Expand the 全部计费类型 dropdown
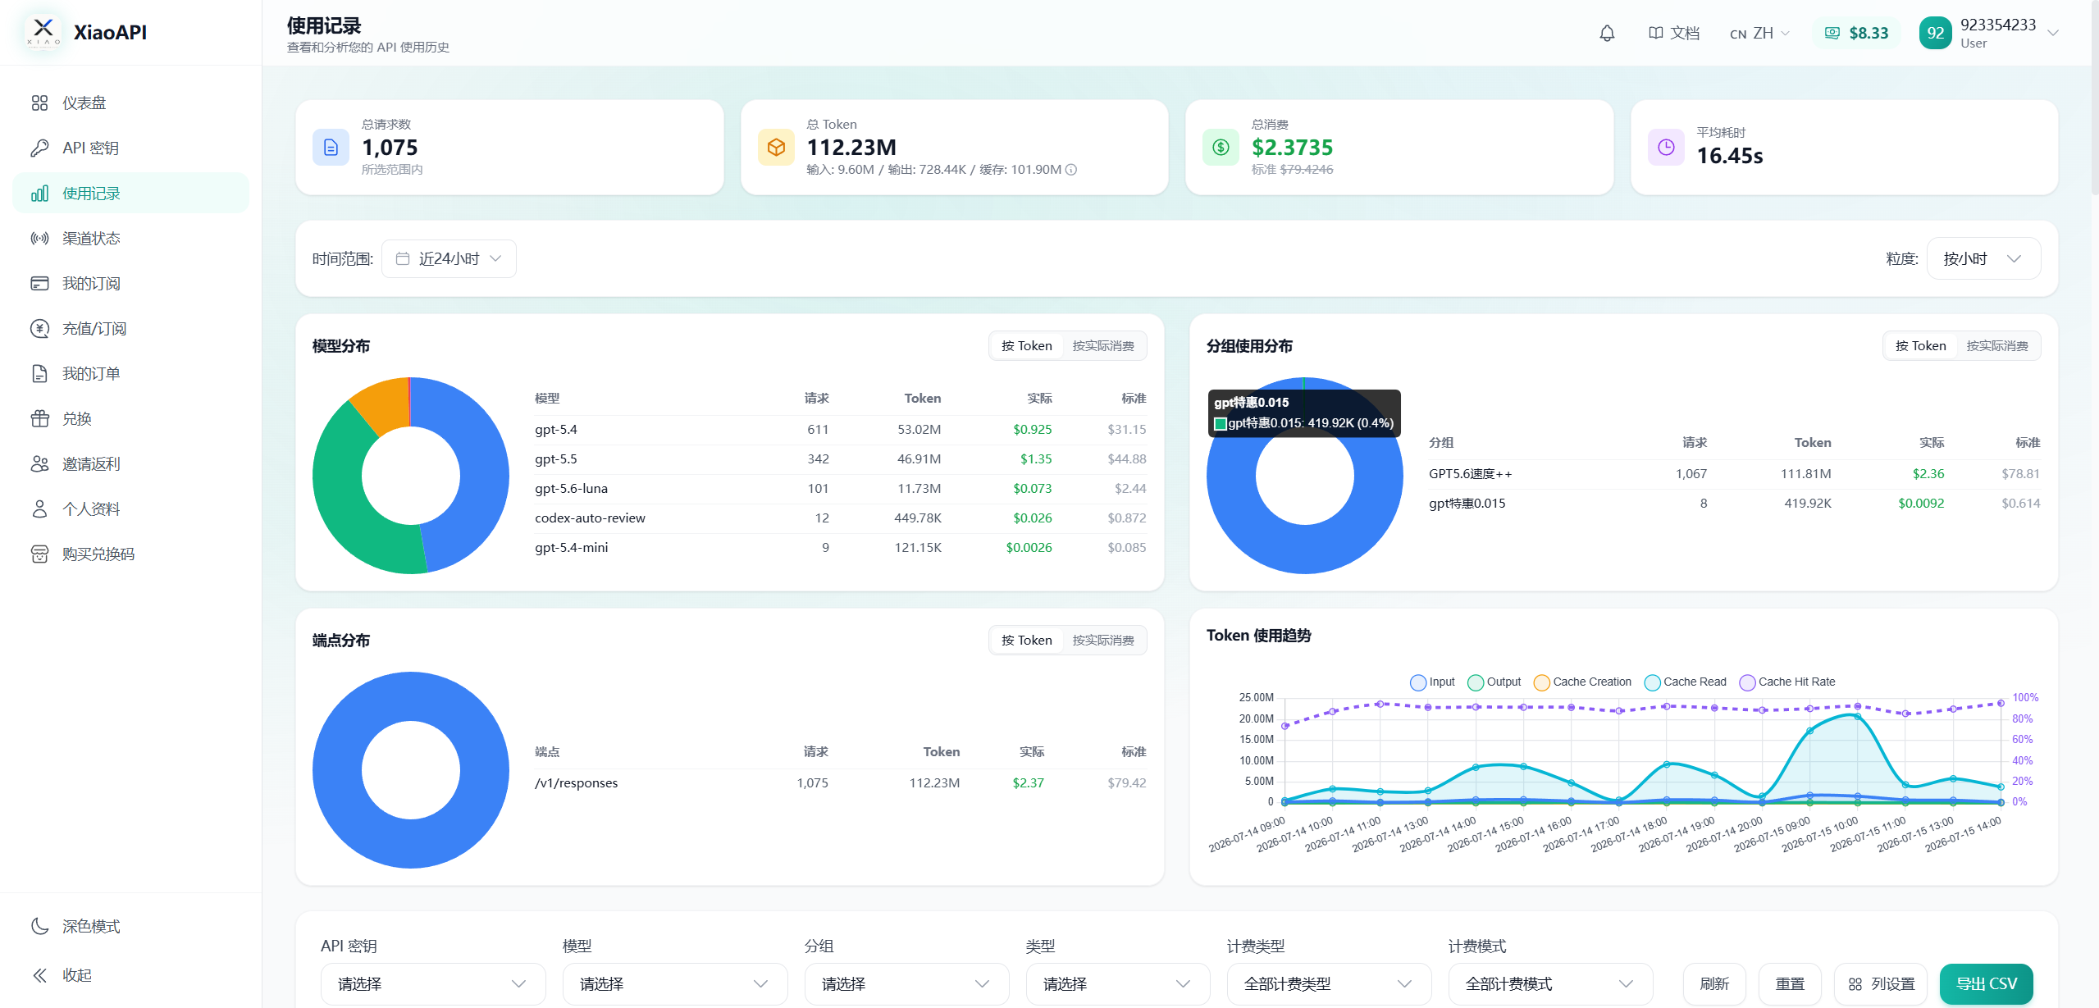 (1329, 983)
